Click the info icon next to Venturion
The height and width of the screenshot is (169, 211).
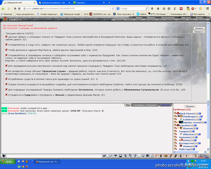coord(197,137)
